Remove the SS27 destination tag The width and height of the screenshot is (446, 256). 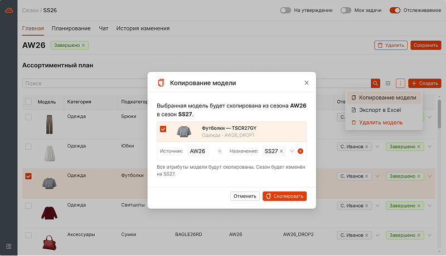pyautogui.click(x=282, y=151)
